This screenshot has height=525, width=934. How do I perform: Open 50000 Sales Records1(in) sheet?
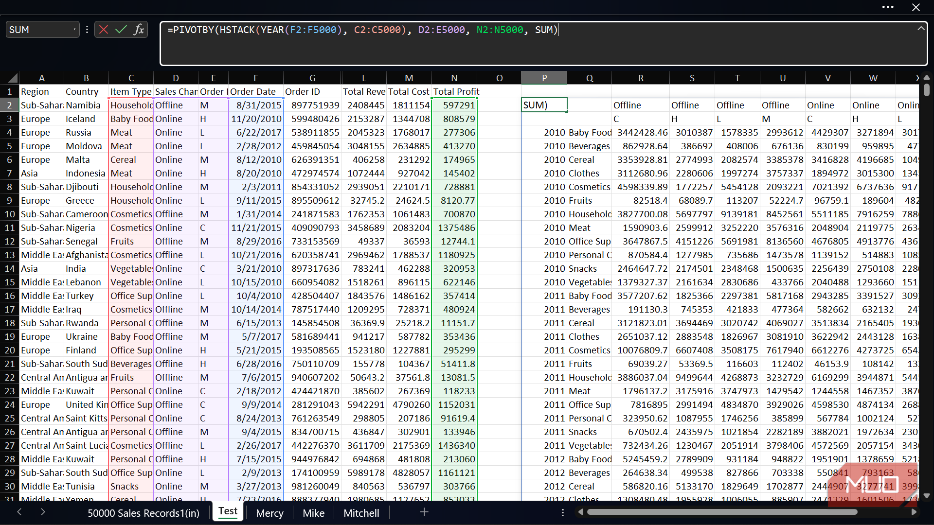143,513
